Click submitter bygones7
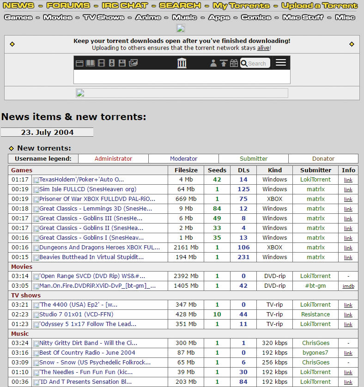This screenshot has width=364, height=387. [315, 353]
